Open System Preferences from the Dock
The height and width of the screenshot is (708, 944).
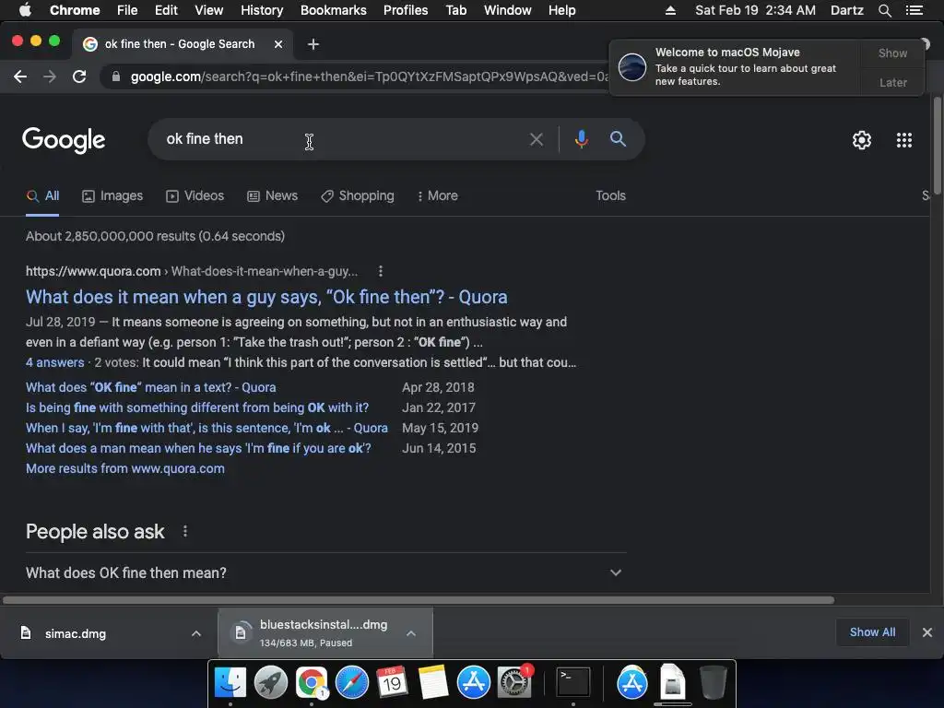(514, 682)
